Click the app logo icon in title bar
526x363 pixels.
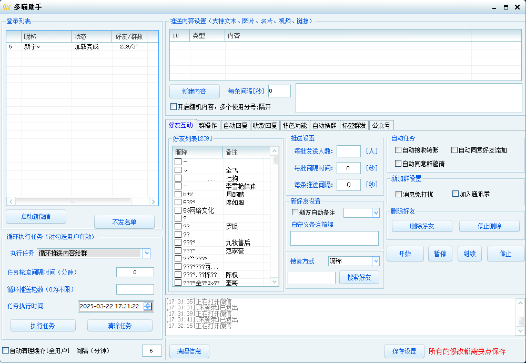[x=7, y=7]
